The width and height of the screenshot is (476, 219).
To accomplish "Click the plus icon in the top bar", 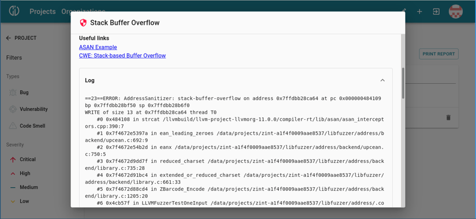I will coord(419,12).
